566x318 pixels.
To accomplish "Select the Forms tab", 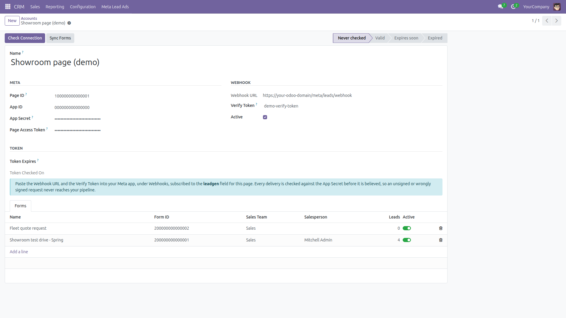I will (20, 206).
